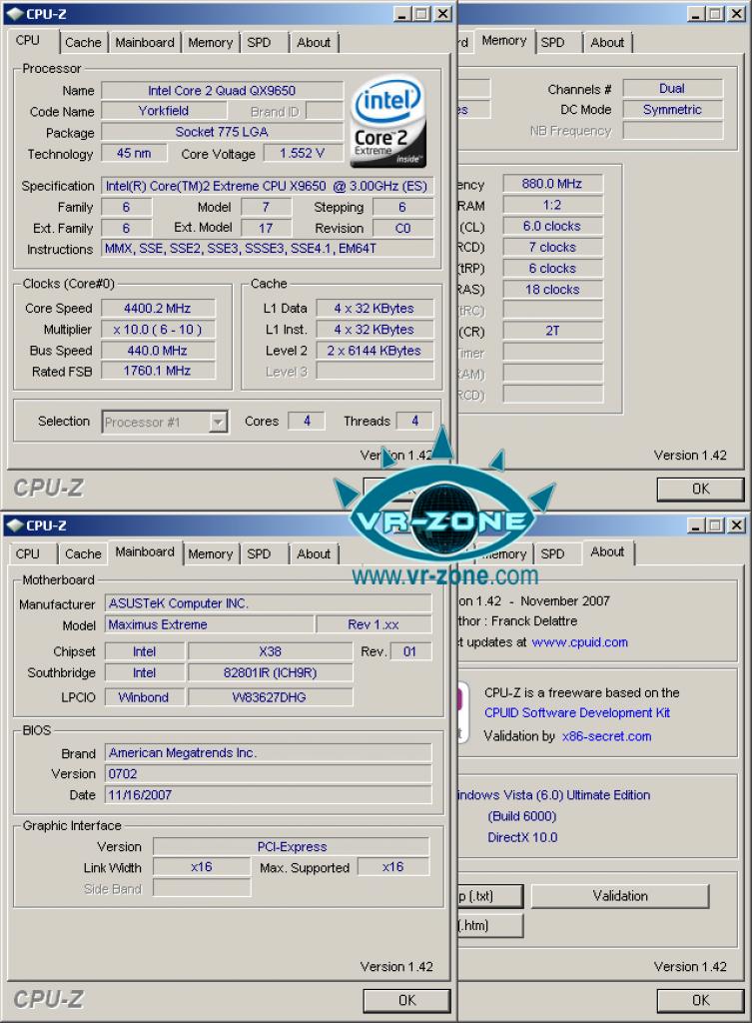Select CPU tab in top-left CPU window
Viewport: 752px width, 1023px height.
pyautogui.click(x=28, y=40)
